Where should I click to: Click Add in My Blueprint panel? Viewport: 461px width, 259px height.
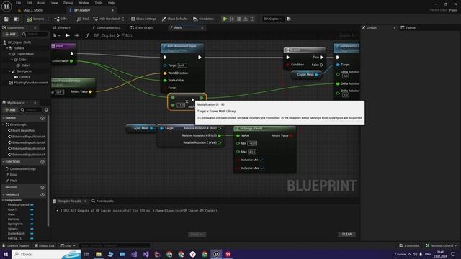(11, 110)
